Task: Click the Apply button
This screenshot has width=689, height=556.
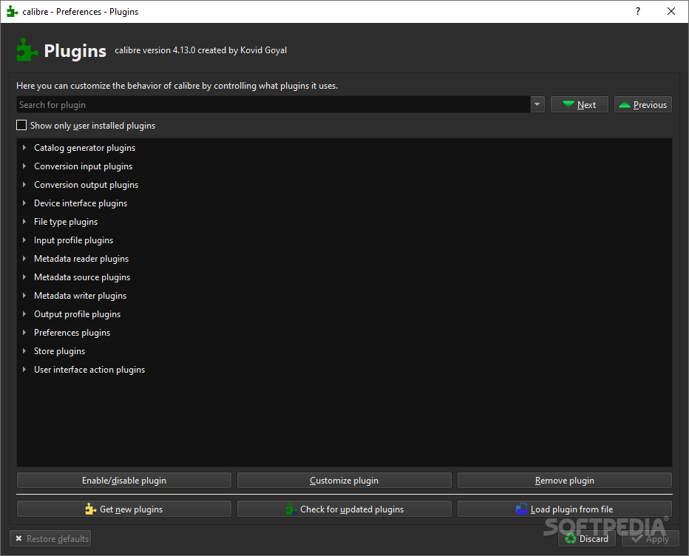Action: click(651, 538)
